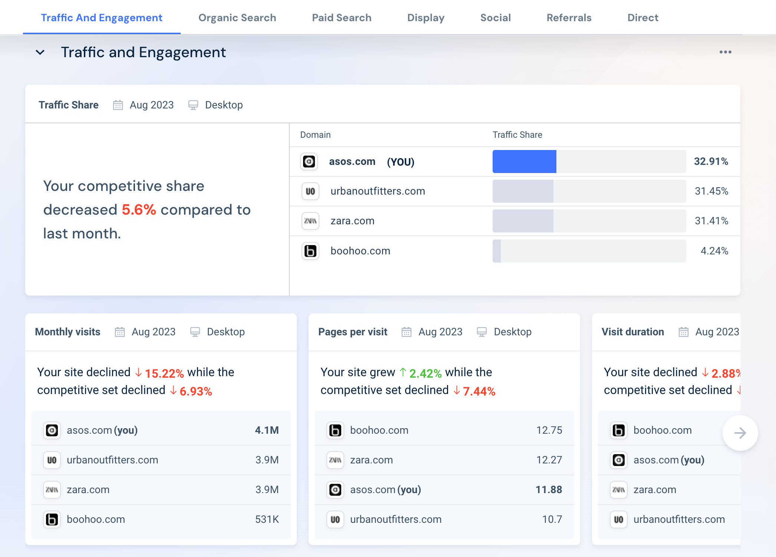Image resolution: width=776 pixels, height=557 pixels.
Task: Click the boohoo.com icon in Traffic Share table
Action: point(310,251)
